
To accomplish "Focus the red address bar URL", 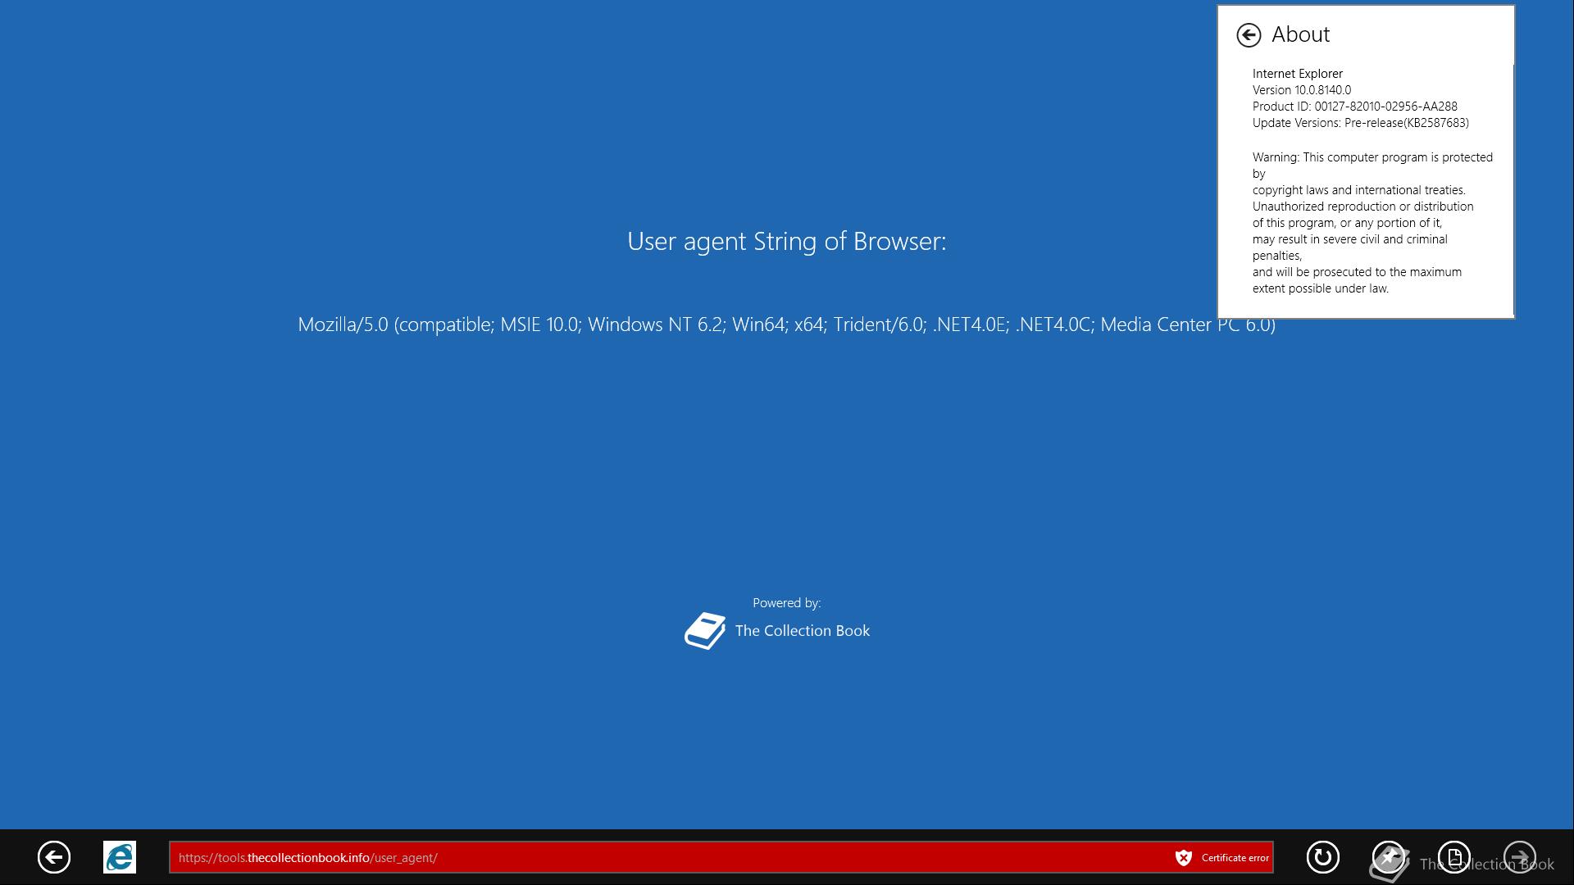I will point(307,857).
